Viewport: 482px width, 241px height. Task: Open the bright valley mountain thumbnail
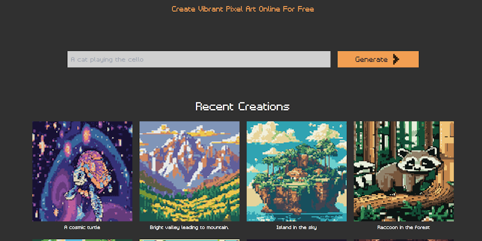click(x=189, y=171)
